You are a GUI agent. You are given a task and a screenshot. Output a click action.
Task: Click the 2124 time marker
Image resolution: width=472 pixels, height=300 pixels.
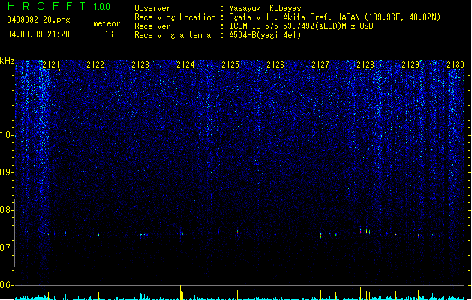185,64
